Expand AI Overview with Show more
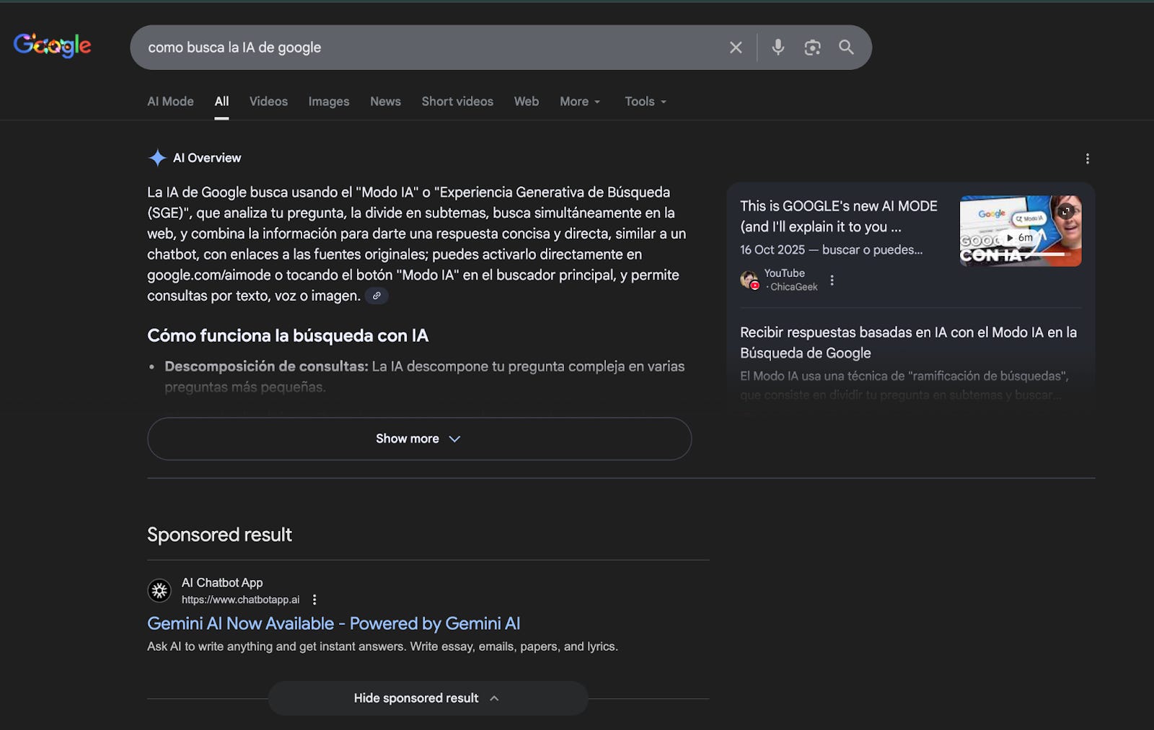This screenshot has height=730, width=1154. pos(419,439)
